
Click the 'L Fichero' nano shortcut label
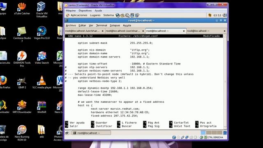click(129, 123)
